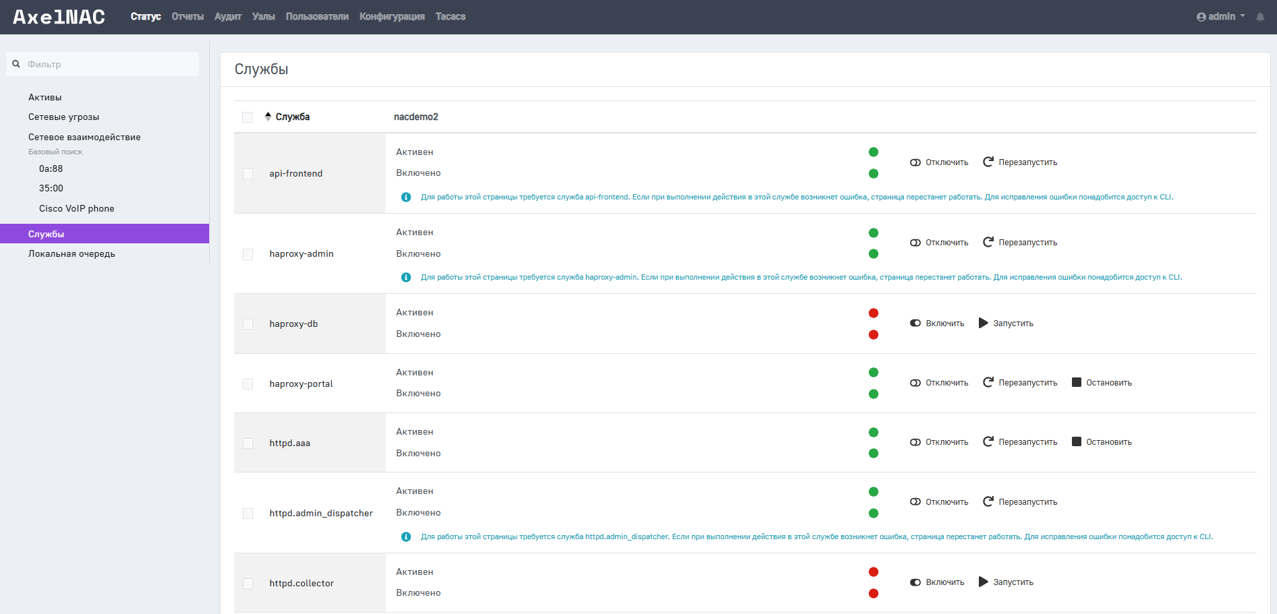Tick the checkbox for haproxy-db service

click(x=248, y=324)
